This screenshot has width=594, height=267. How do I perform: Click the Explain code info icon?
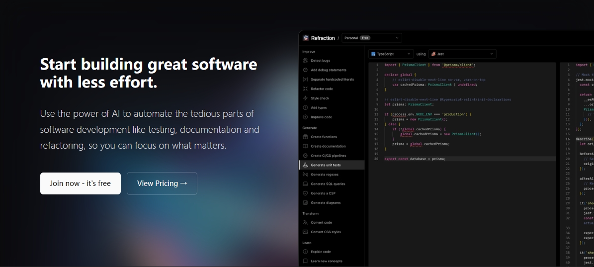(305, 252)
